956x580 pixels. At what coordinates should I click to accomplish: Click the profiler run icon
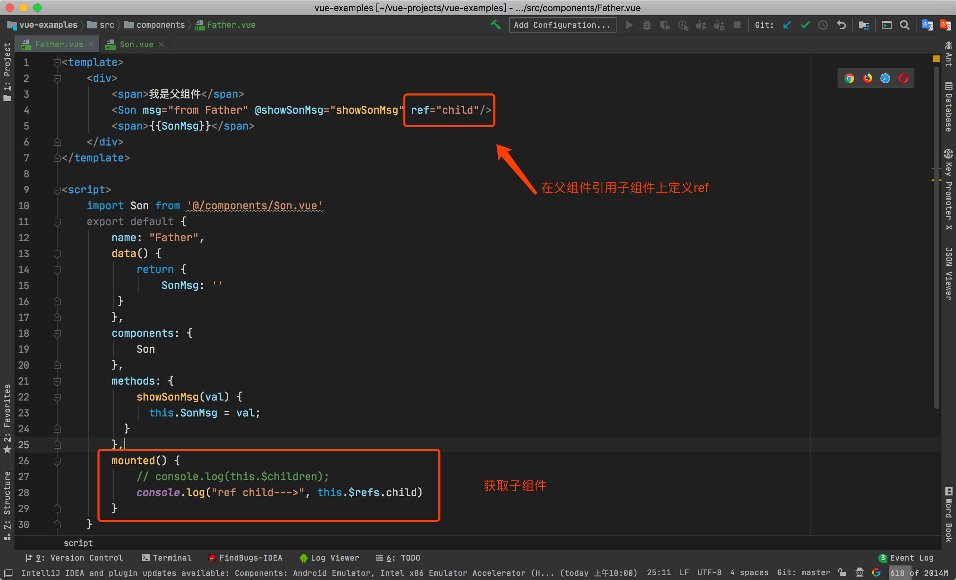click(x=683, y=25)
